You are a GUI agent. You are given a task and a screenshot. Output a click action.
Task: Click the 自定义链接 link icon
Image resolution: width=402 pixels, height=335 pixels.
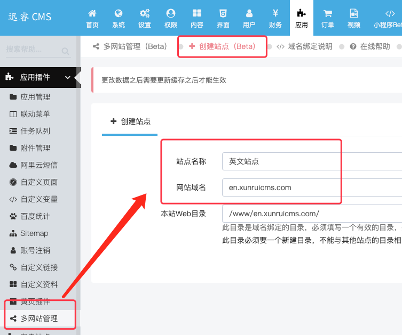pos(13,267)
